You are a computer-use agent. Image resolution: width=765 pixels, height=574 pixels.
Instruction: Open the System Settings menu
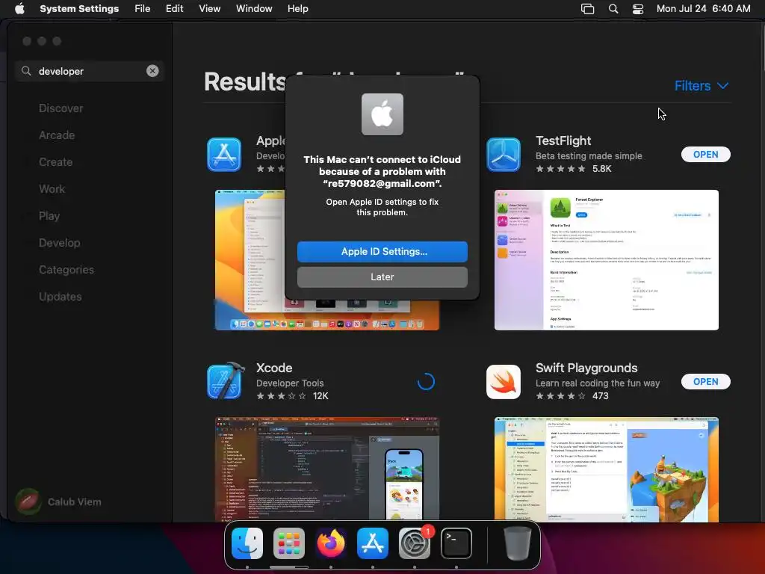[79, 9]
